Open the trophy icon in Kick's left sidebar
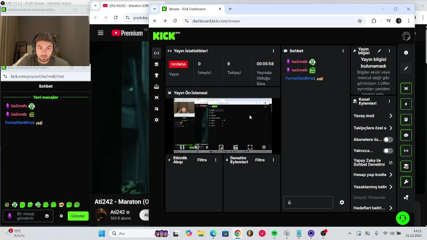 pos(156,75)
